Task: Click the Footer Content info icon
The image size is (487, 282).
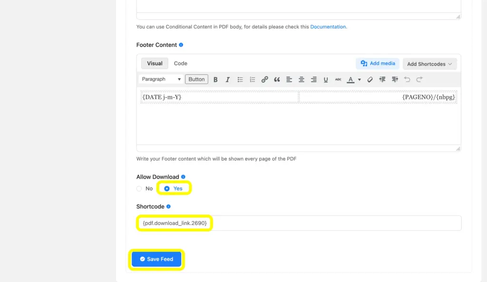Action: tap(181, 45)
